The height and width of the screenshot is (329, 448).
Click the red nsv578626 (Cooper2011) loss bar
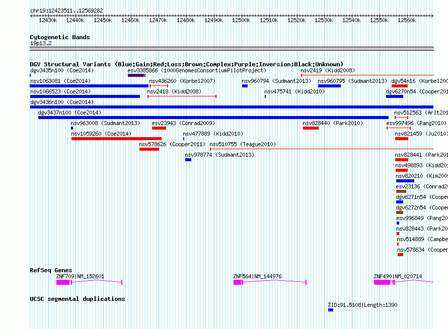[x=149, y=149]
